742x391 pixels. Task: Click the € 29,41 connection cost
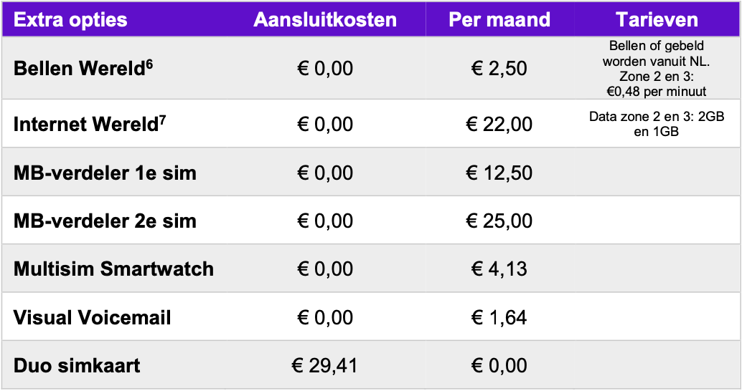[x=325, y=365]
